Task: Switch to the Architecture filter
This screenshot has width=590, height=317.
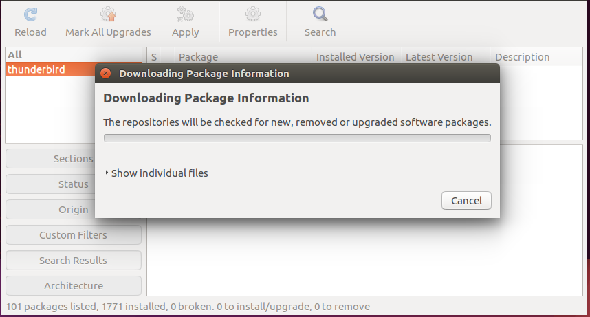Action: click(x=74, y=286)
